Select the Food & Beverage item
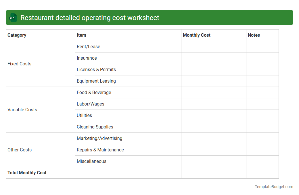Screen dimensions: 299x195 pos(94,92)
